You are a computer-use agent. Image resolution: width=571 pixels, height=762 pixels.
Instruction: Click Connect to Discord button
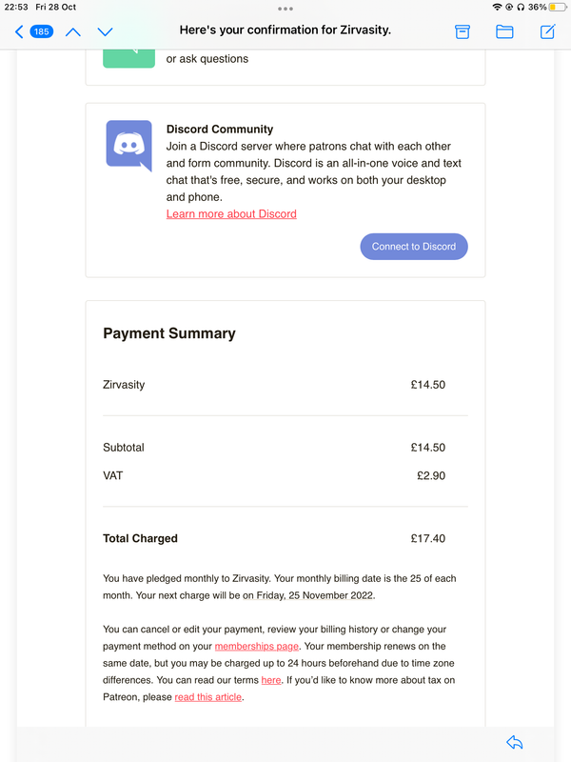414,247
